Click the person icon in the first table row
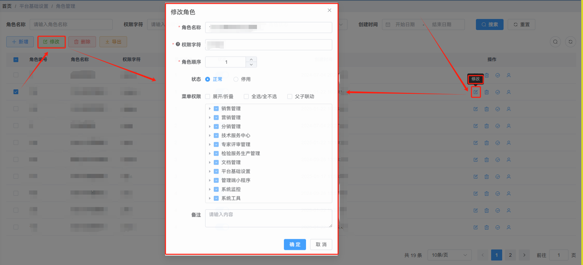The image size is (583, 265). pos(509,75)
